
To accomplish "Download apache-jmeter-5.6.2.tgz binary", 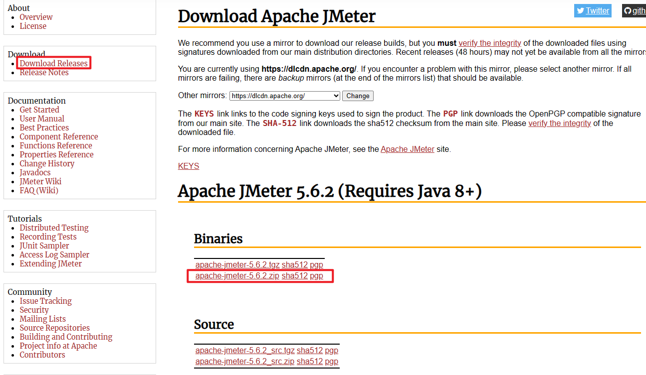I will [237, 265].
